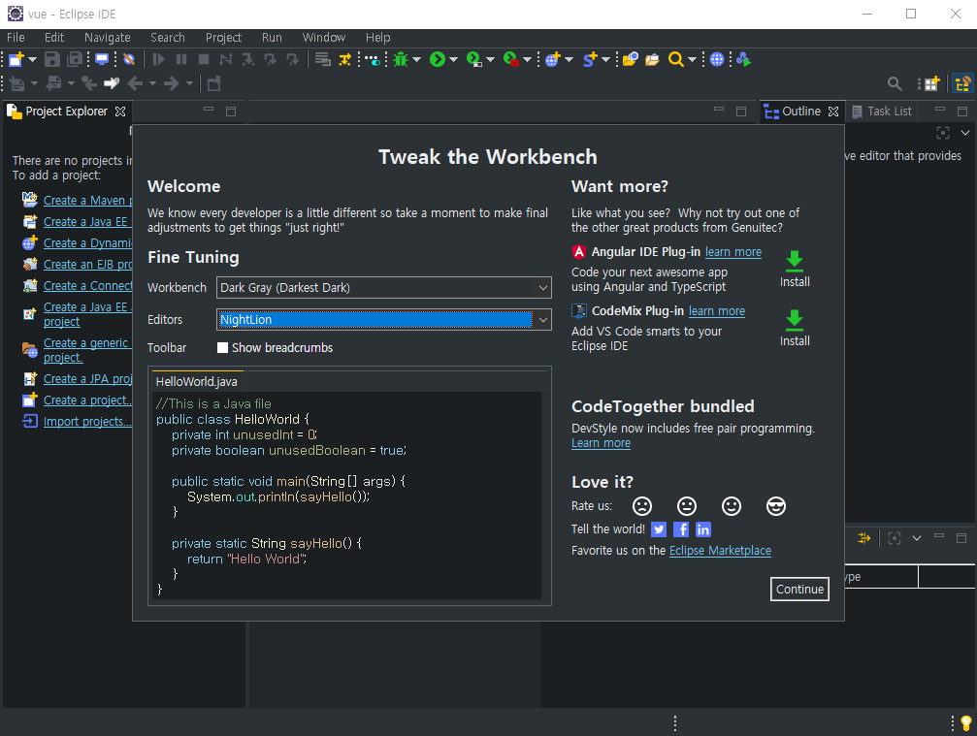
Task: Open the Navigate menu
Action: point(107,38)
